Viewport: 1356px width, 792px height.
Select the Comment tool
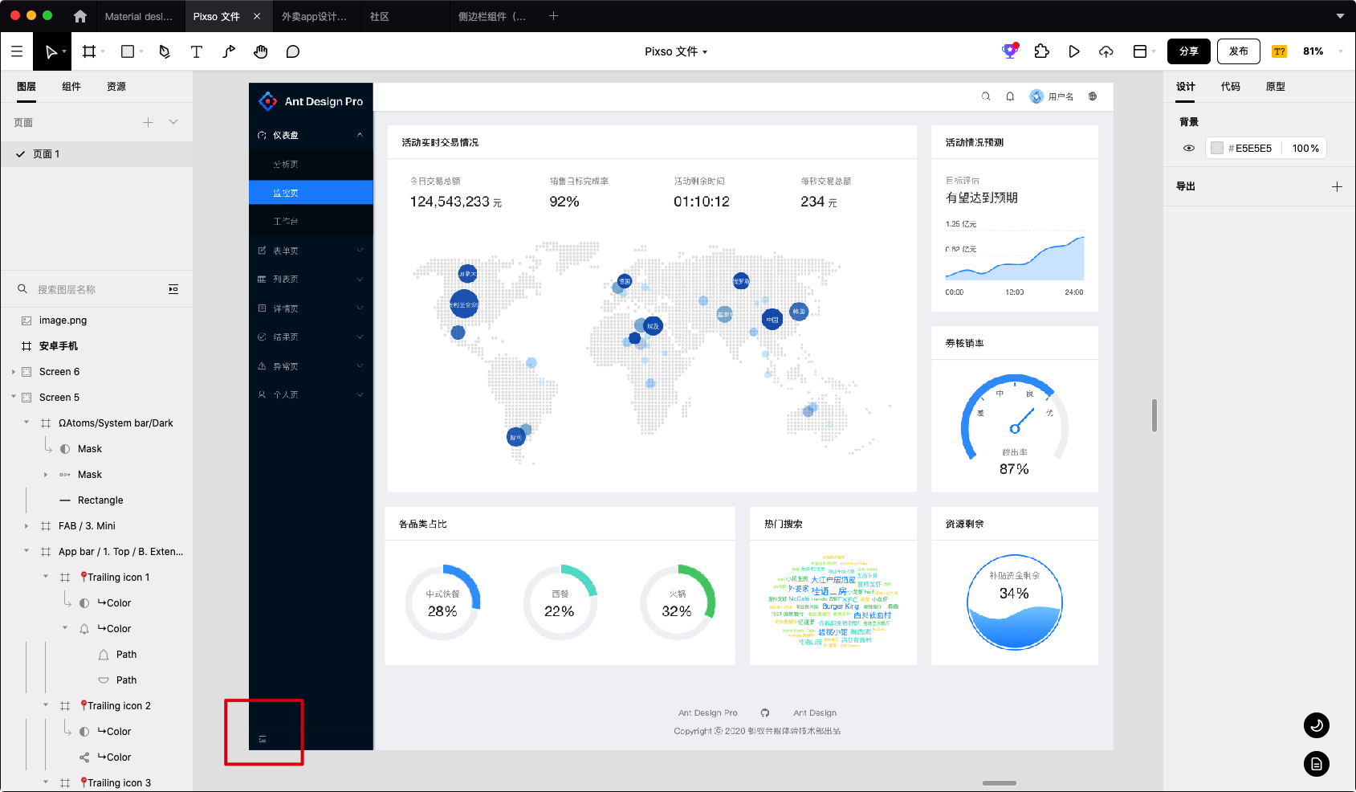293,51
